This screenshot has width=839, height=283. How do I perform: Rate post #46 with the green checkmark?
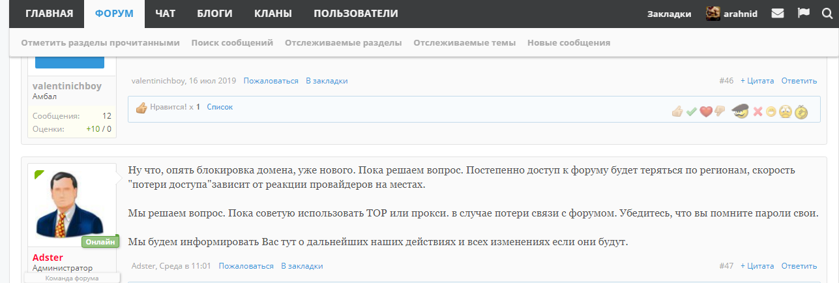click(x=692, y=112)
